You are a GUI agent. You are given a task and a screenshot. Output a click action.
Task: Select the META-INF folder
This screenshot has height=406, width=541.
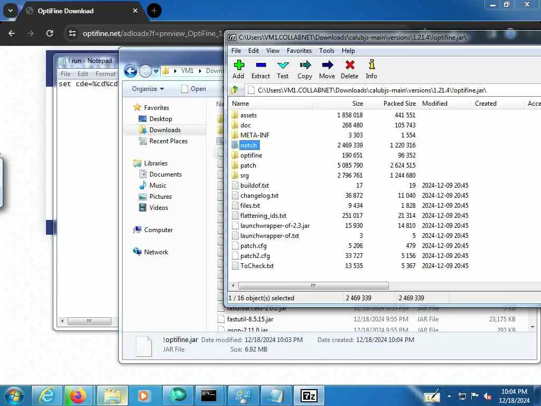coord(255,135)
